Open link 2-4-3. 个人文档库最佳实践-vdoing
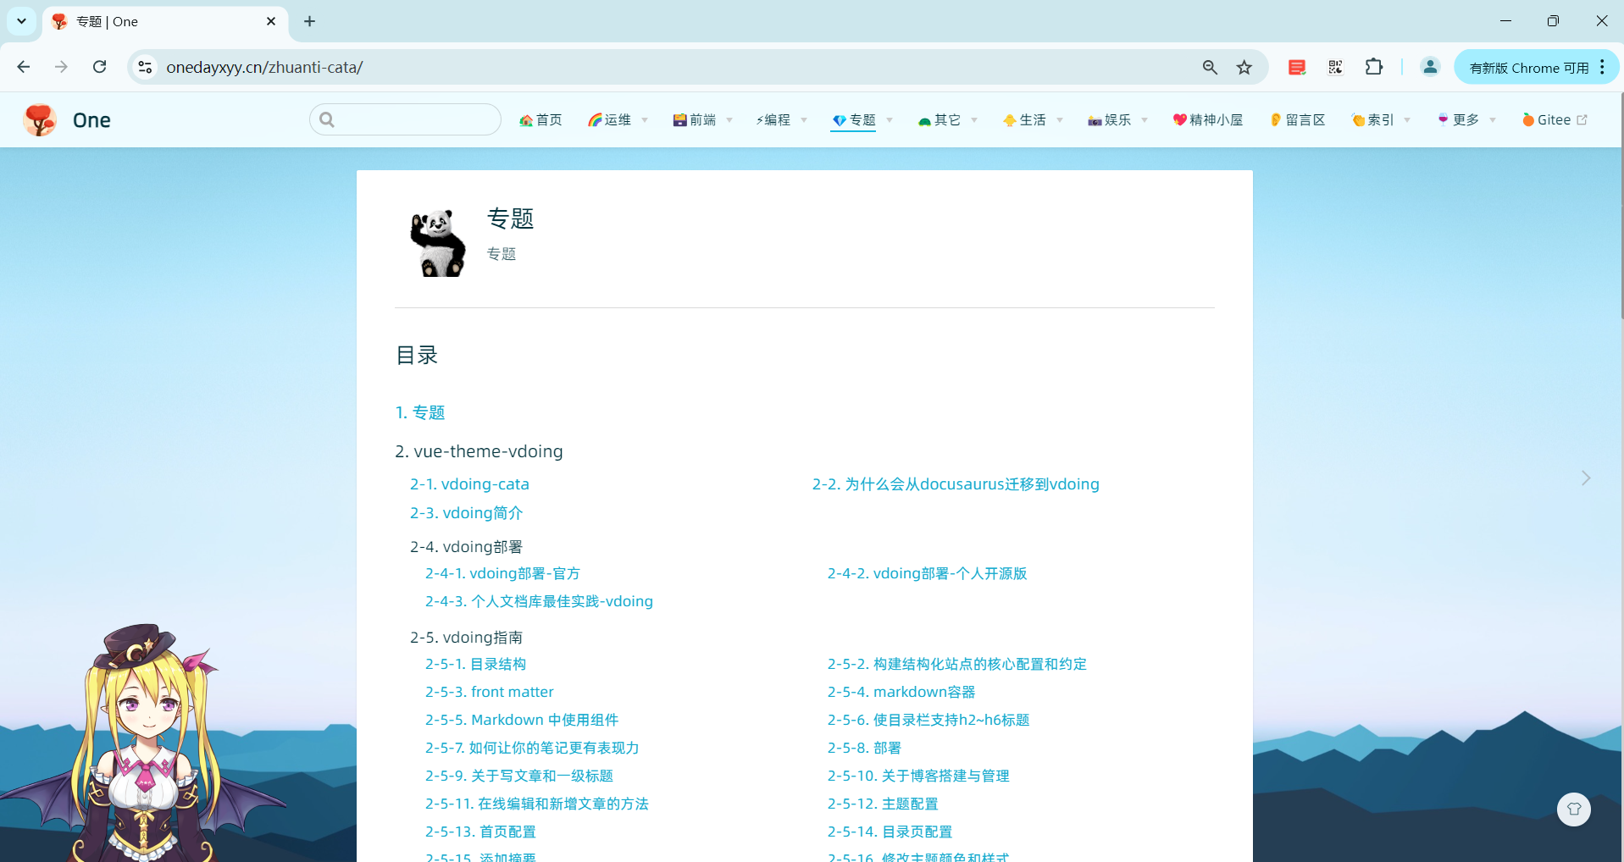This screenshot has width=1624, height=862. 539,601
